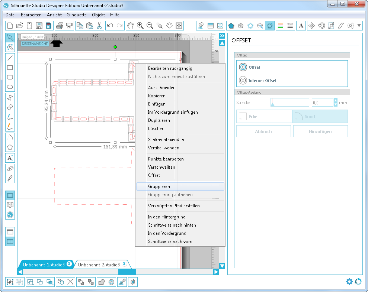368x292 pixels.
Task: Expand the panel chevron above the rulers
Action: 221,36
